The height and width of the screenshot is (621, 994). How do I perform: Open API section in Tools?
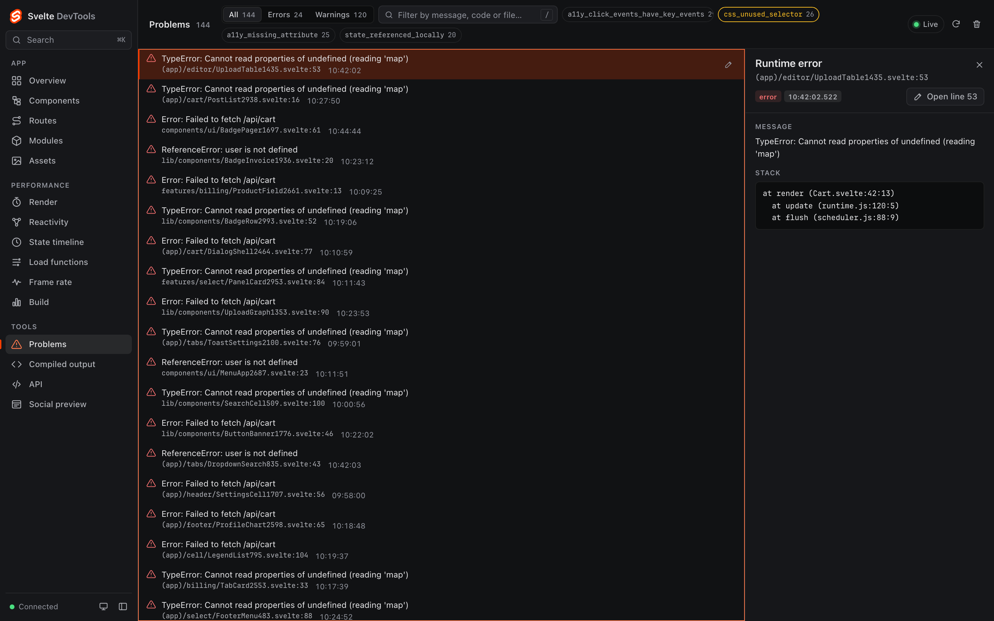[x=69, y=384]
